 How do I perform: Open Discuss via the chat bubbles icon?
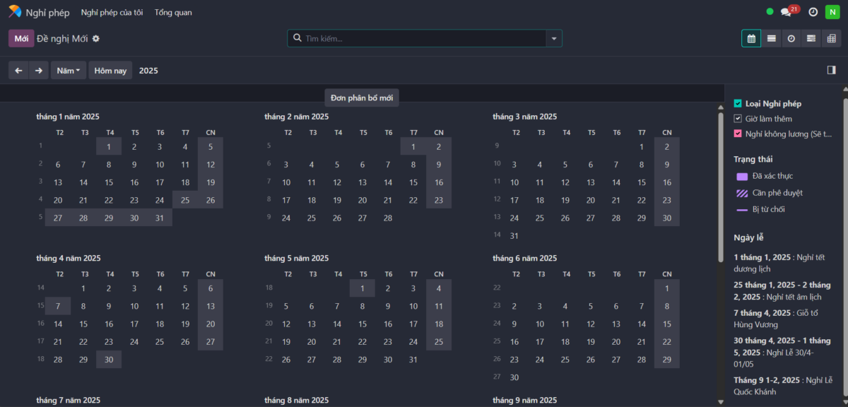(785, 11)
